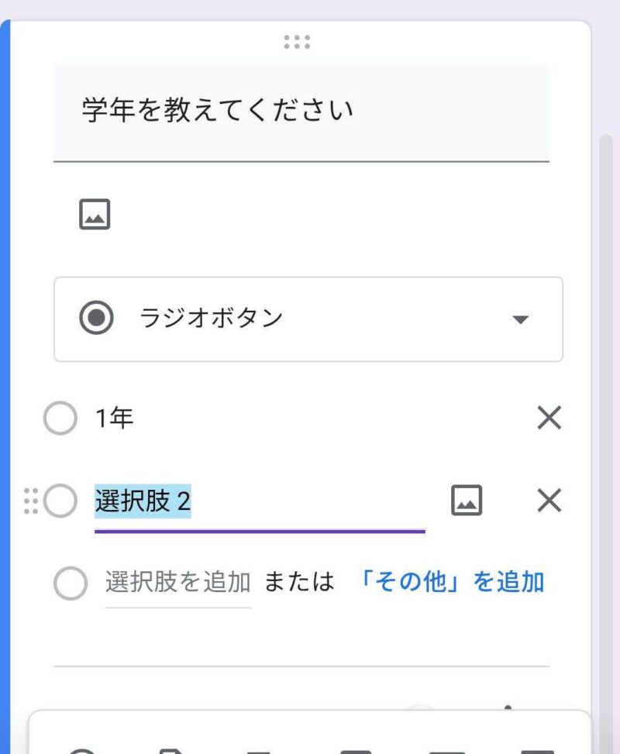
Task: Click the 「その他」を追加 link
Action: [451, 582]
